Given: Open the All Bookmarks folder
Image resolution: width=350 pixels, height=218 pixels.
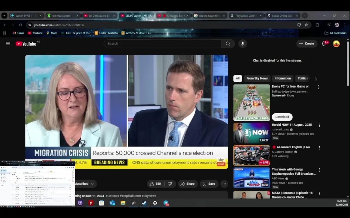Looking at the screenshot, I should [335, 33].
